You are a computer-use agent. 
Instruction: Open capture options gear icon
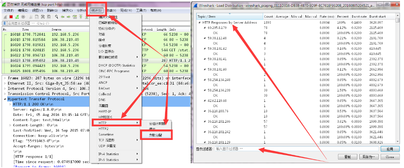click(23, 17)
